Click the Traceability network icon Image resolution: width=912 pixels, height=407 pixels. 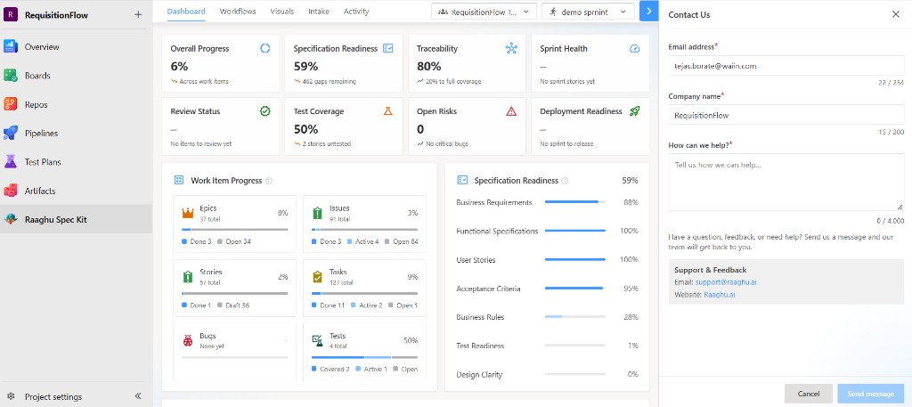click(x=511, y=48)
